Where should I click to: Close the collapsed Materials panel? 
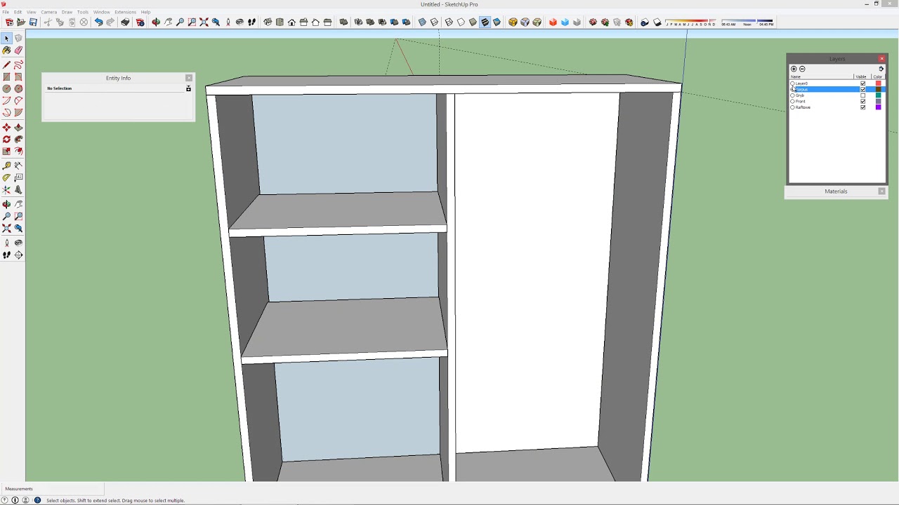tap(881, 191)
